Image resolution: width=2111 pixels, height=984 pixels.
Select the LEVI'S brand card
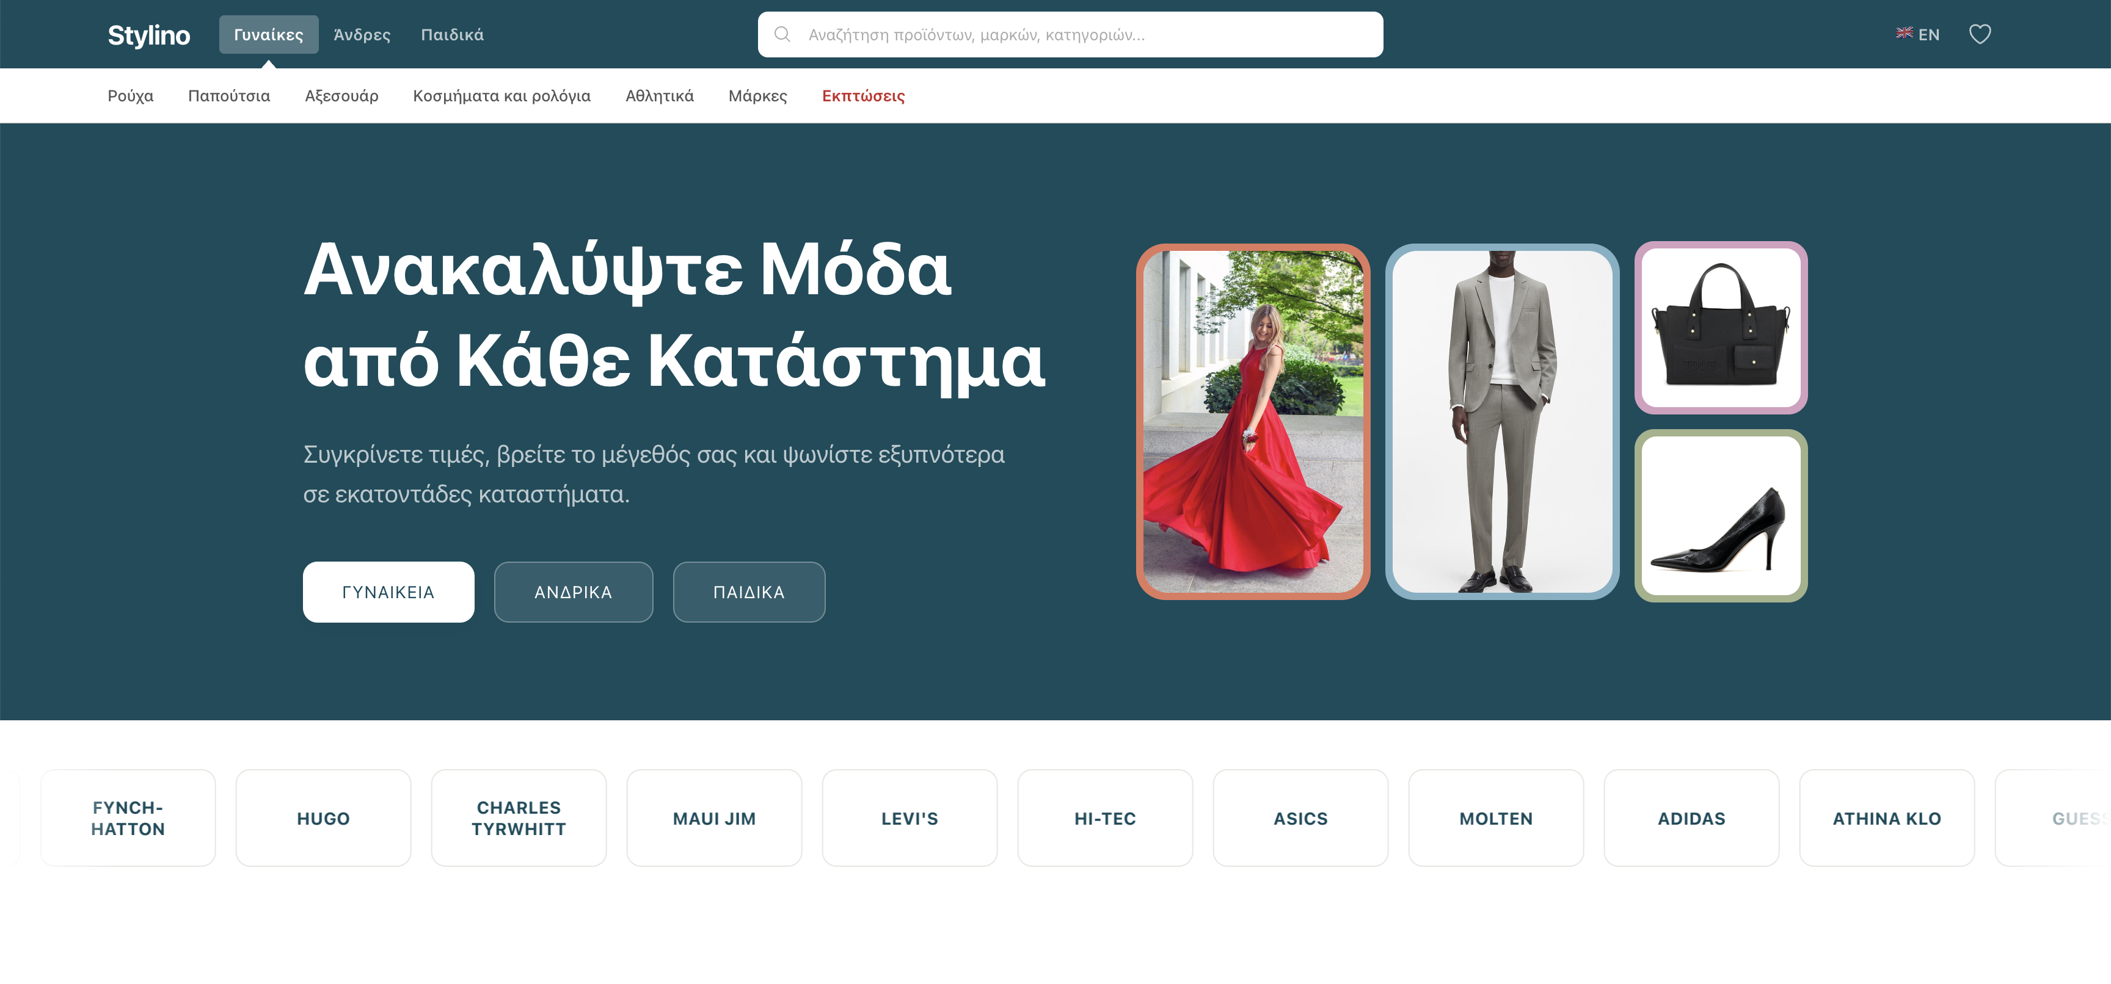(910, 817)
